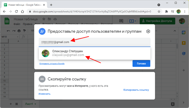Click the address bar URL
The image size is (189, 108).
pyautogui.click(x=92, y=12)
